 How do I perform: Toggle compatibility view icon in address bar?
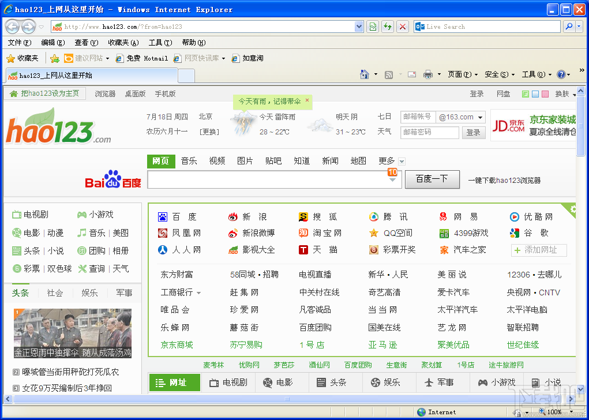click(372, 27)
